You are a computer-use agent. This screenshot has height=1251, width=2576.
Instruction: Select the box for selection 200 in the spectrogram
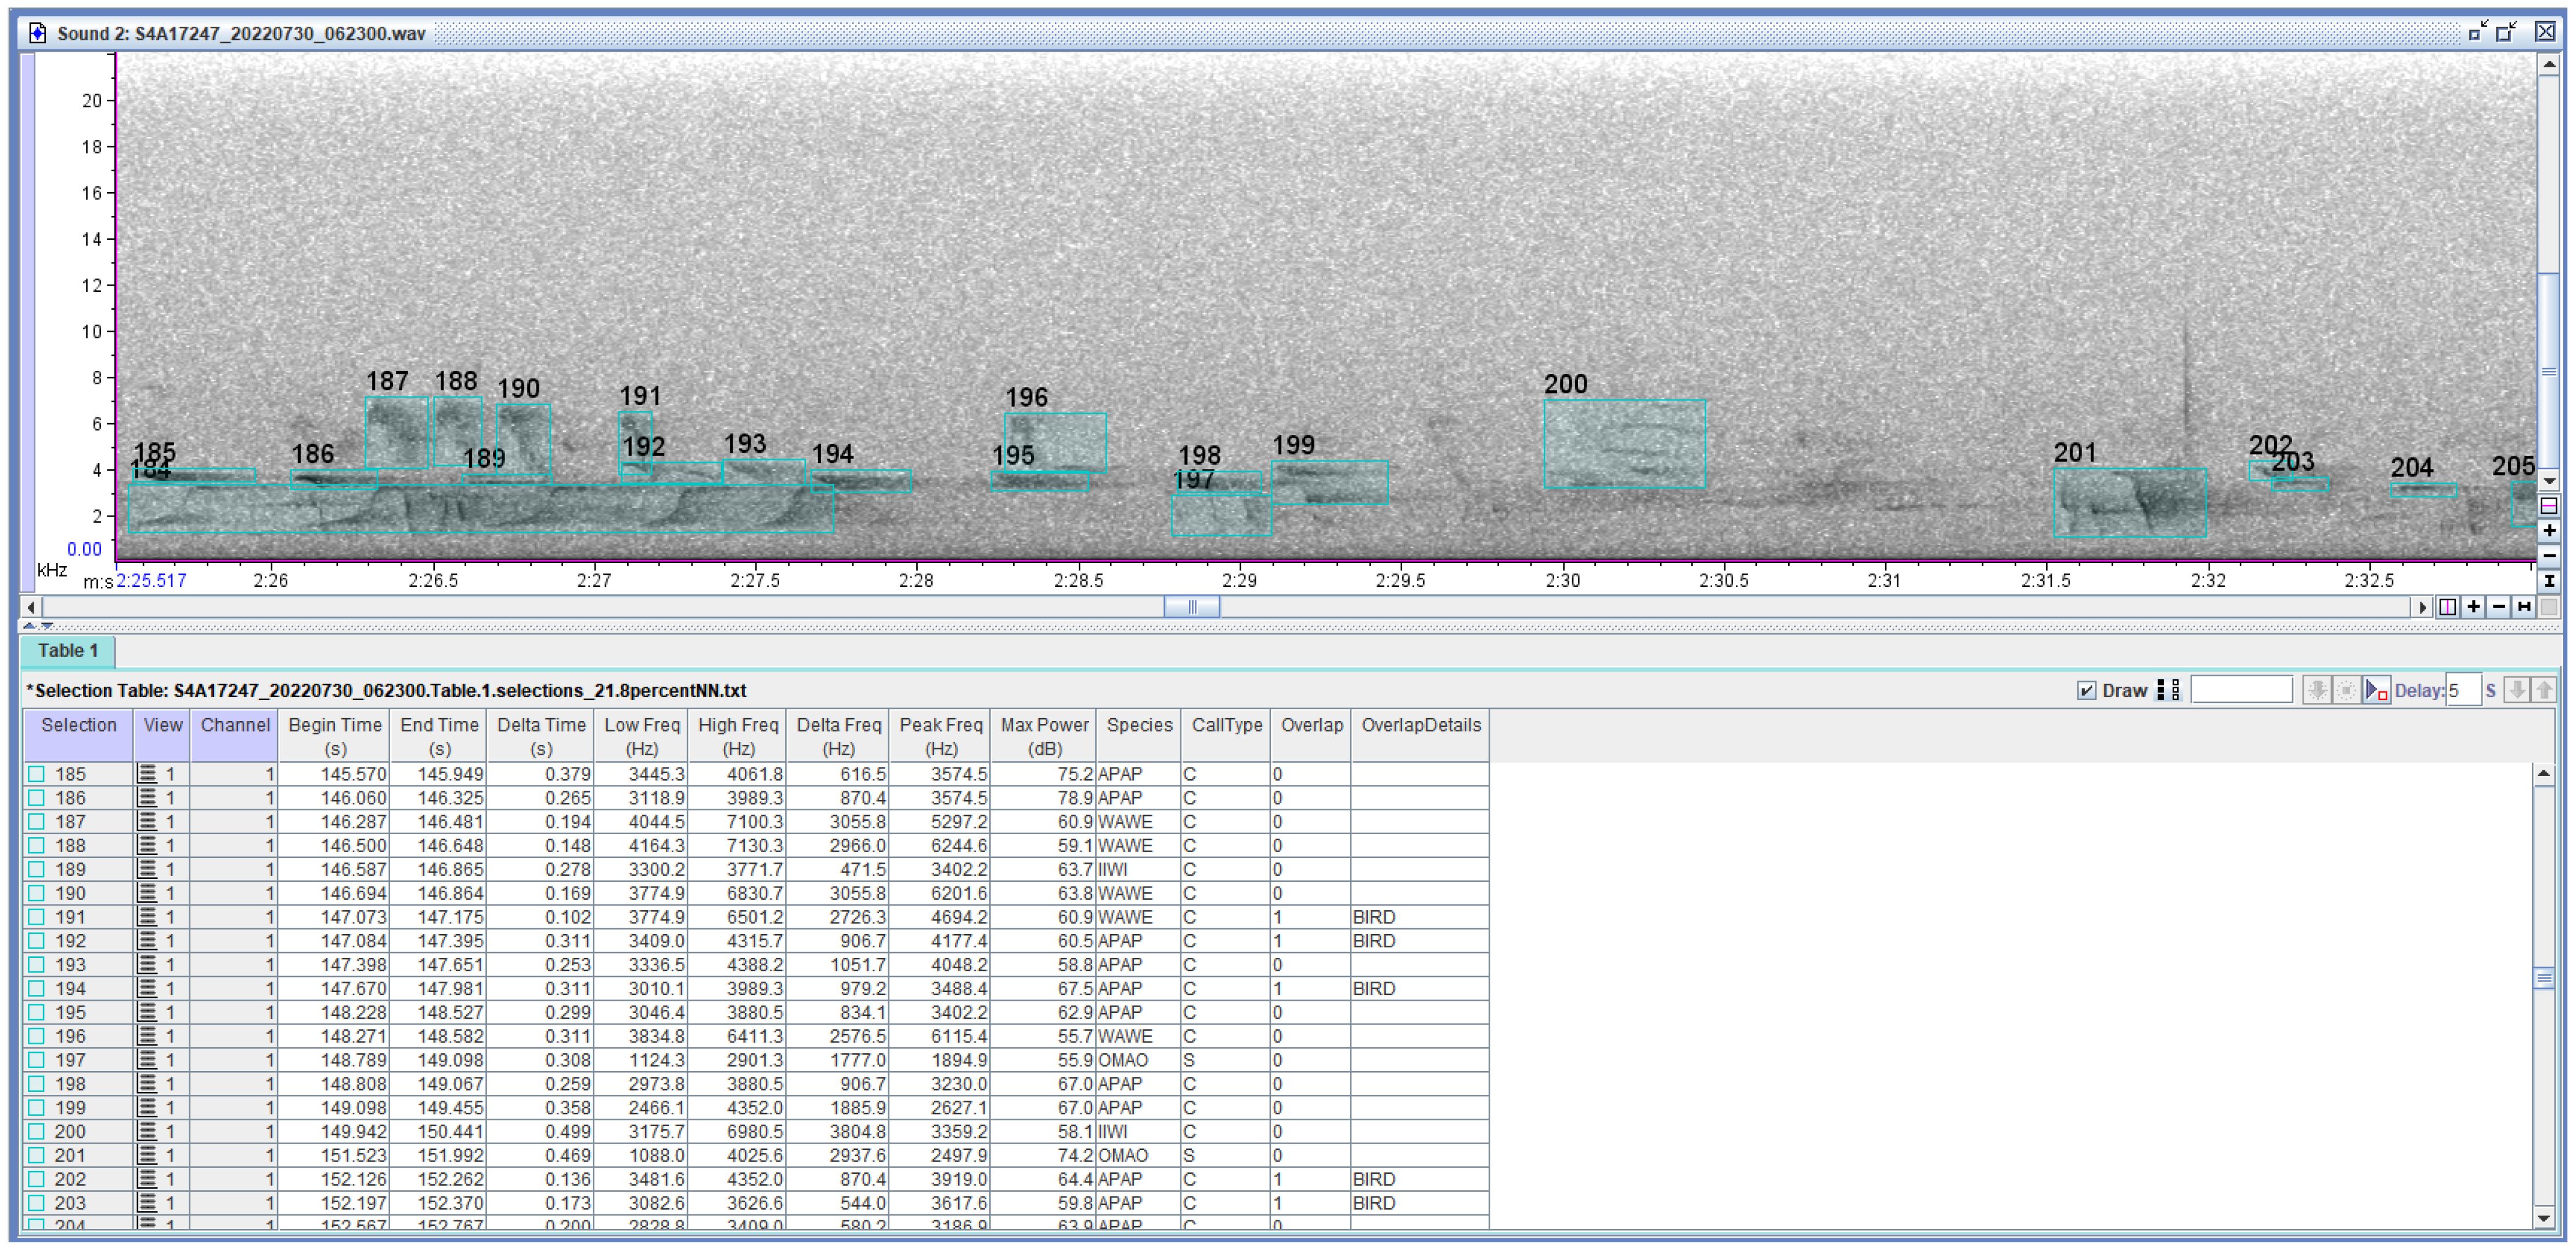click(x=1624, y=444)
